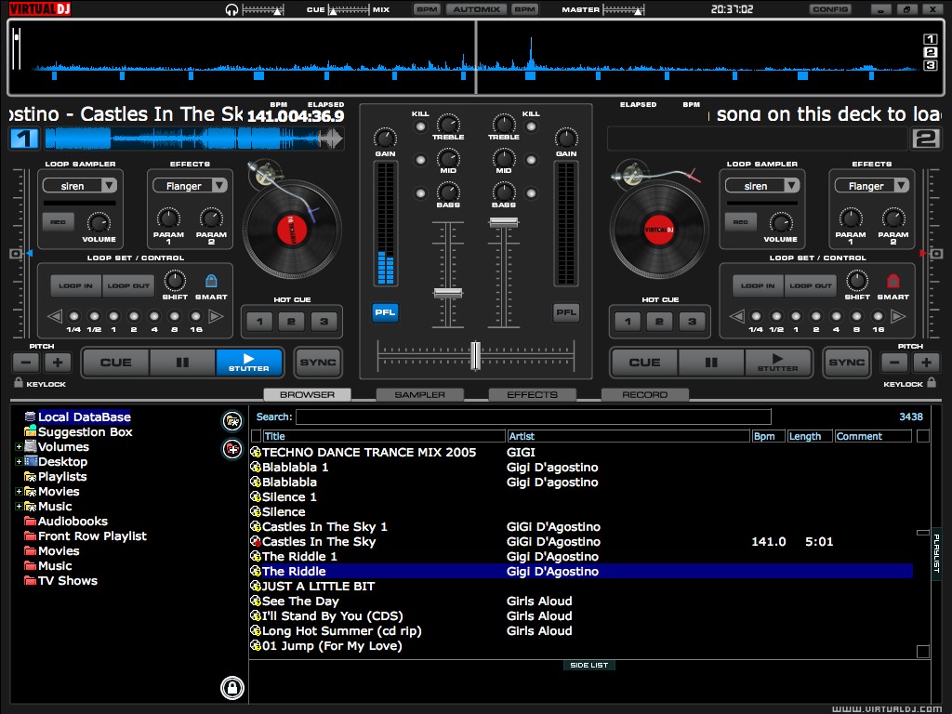Open the deck 2 siren loop sampler dropdown

point(763,186)
